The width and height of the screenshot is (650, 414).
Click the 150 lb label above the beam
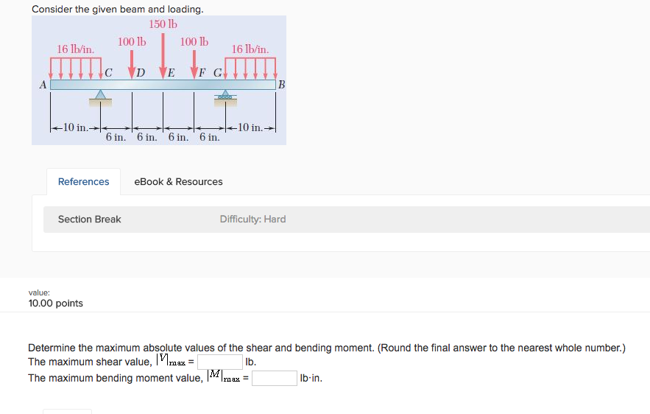(x=163, y=24)
